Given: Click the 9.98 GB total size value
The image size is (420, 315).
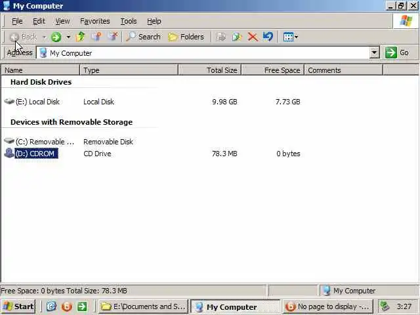Looking at the screenshot, I should point(224,102).
